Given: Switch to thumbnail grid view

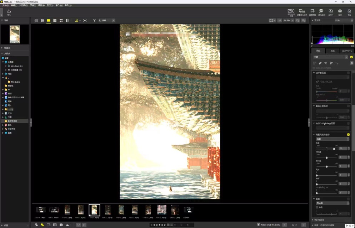Looking at the screenshot, I should click(x=36, y=21).
